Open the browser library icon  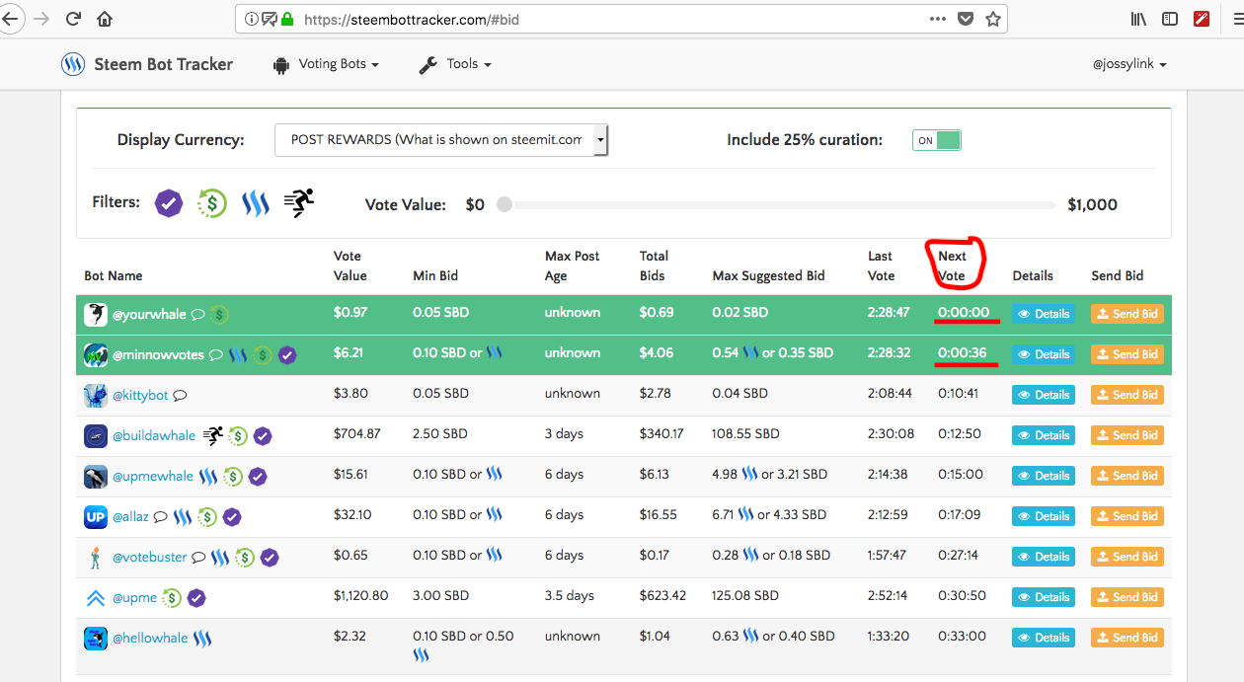pyautogui.click(x=1138, y=19)
